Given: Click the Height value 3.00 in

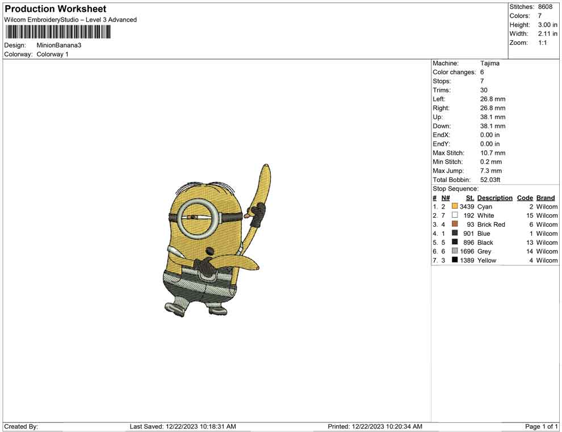Looking at the screenshot, I should (548, 25).
